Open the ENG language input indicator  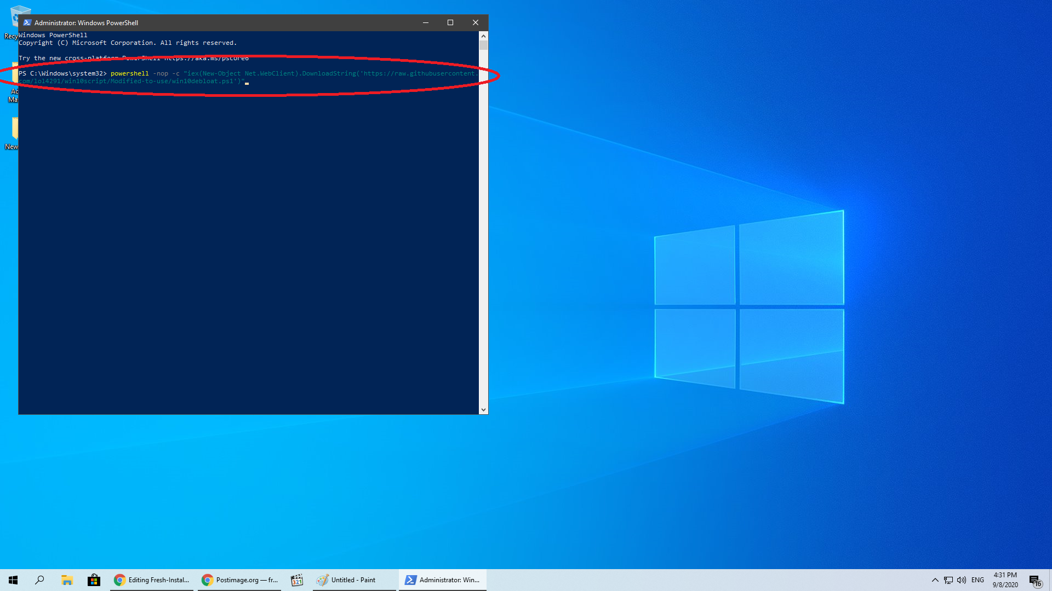pos(977,580)
